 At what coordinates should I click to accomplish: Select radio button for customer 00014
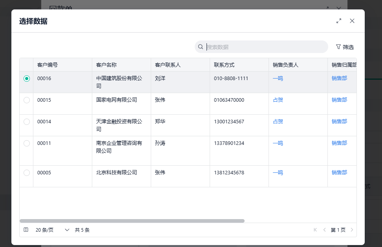[27, 122]
